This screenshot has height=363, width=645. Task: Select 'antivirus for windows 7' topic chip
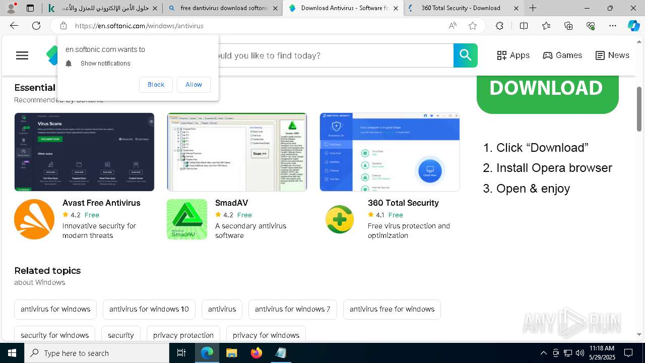pyautogui.click(x=293, y=309)
